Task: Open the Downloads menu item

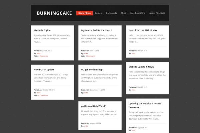Action: click(111, 13)
